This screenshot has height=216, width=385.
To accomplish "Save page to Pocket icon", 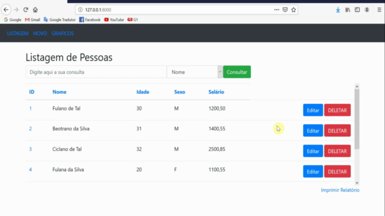I will point(285,10).
